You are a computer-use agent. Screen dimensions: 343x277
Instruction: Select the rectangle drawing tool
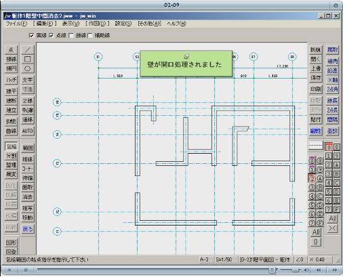(x=28, y=59)
